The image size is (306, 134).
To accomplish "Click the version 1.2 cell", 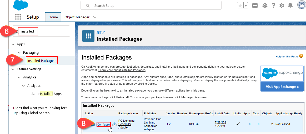I will click(x=169, y=124).
